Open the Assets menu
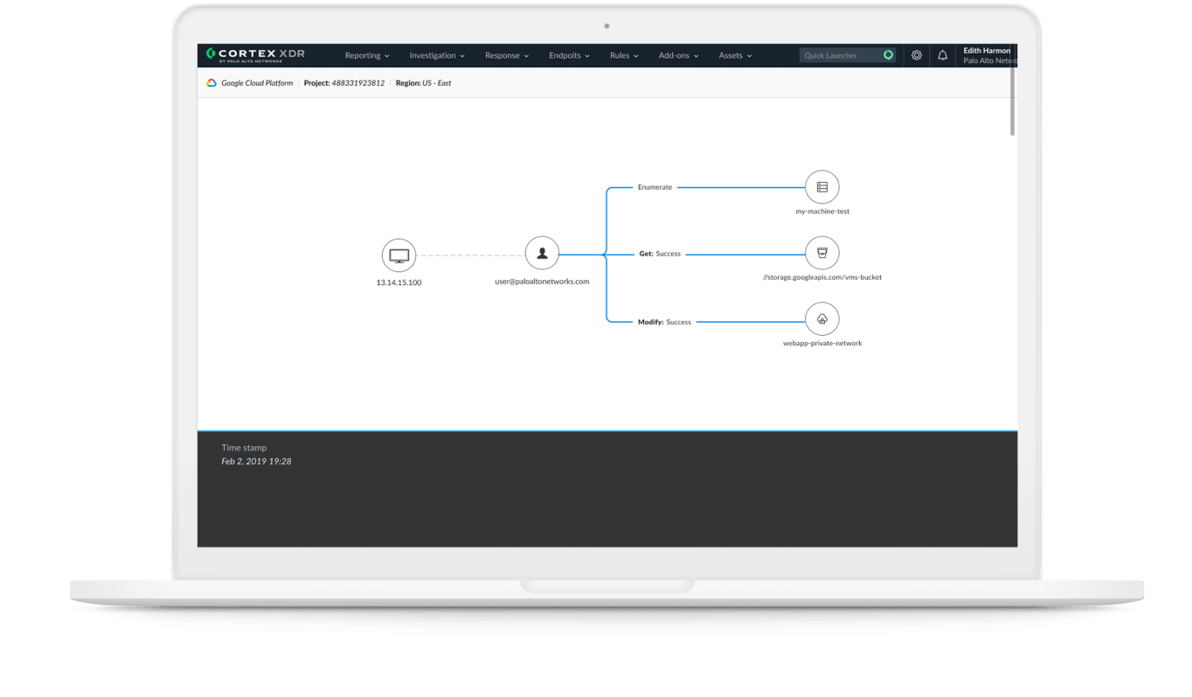This screenshot has height=697, width=1192. 735,56
